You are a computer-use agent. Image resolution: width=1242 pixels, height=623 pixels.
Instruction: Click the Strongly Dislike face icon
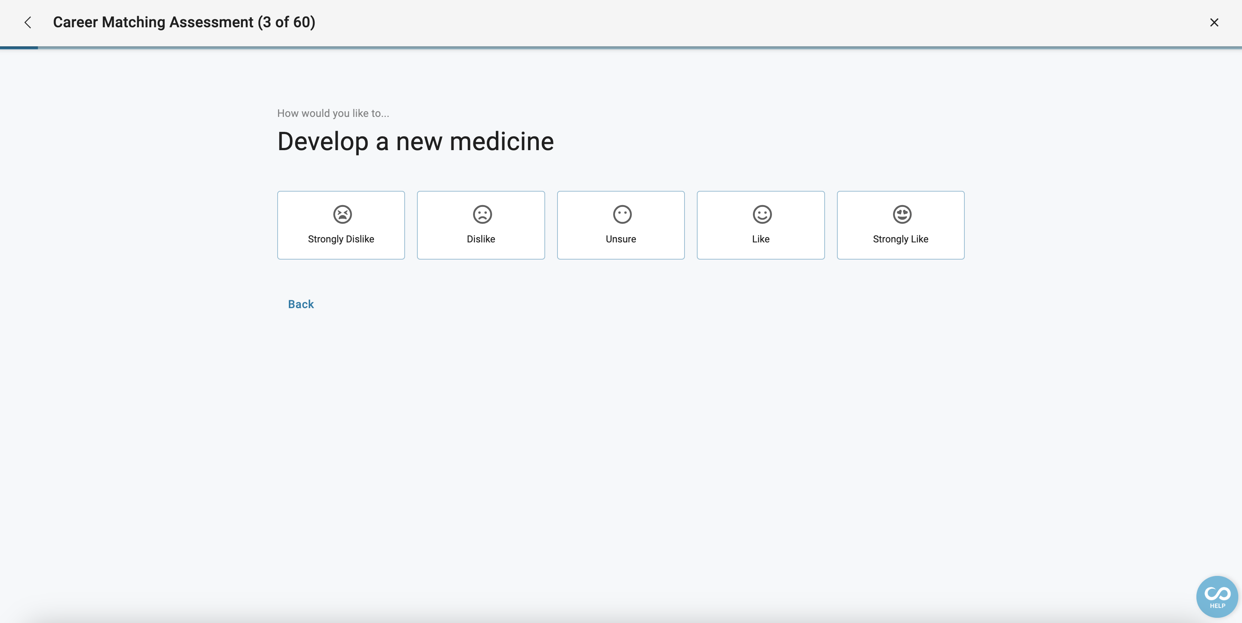click(342, 214)
